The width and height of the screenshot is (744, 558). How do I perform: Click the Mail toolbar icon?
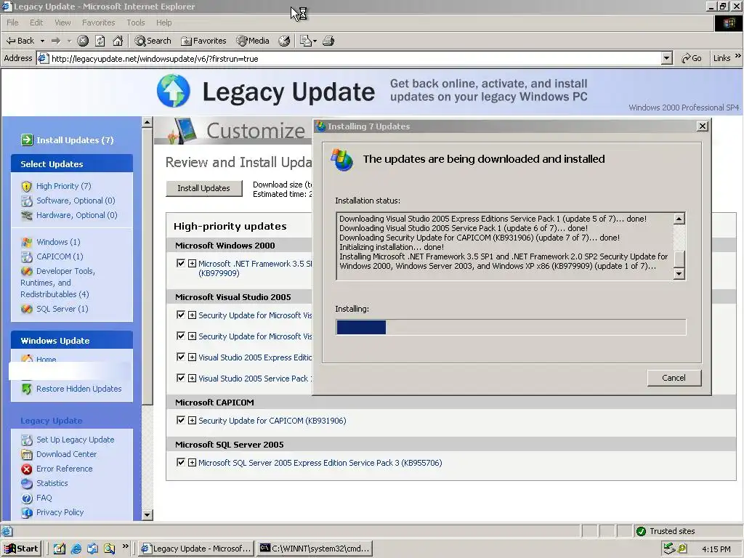click(x=308, y=41)
